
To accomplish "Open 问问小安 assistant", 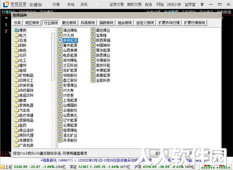I will pyautogui.click(x=174, y=5).
